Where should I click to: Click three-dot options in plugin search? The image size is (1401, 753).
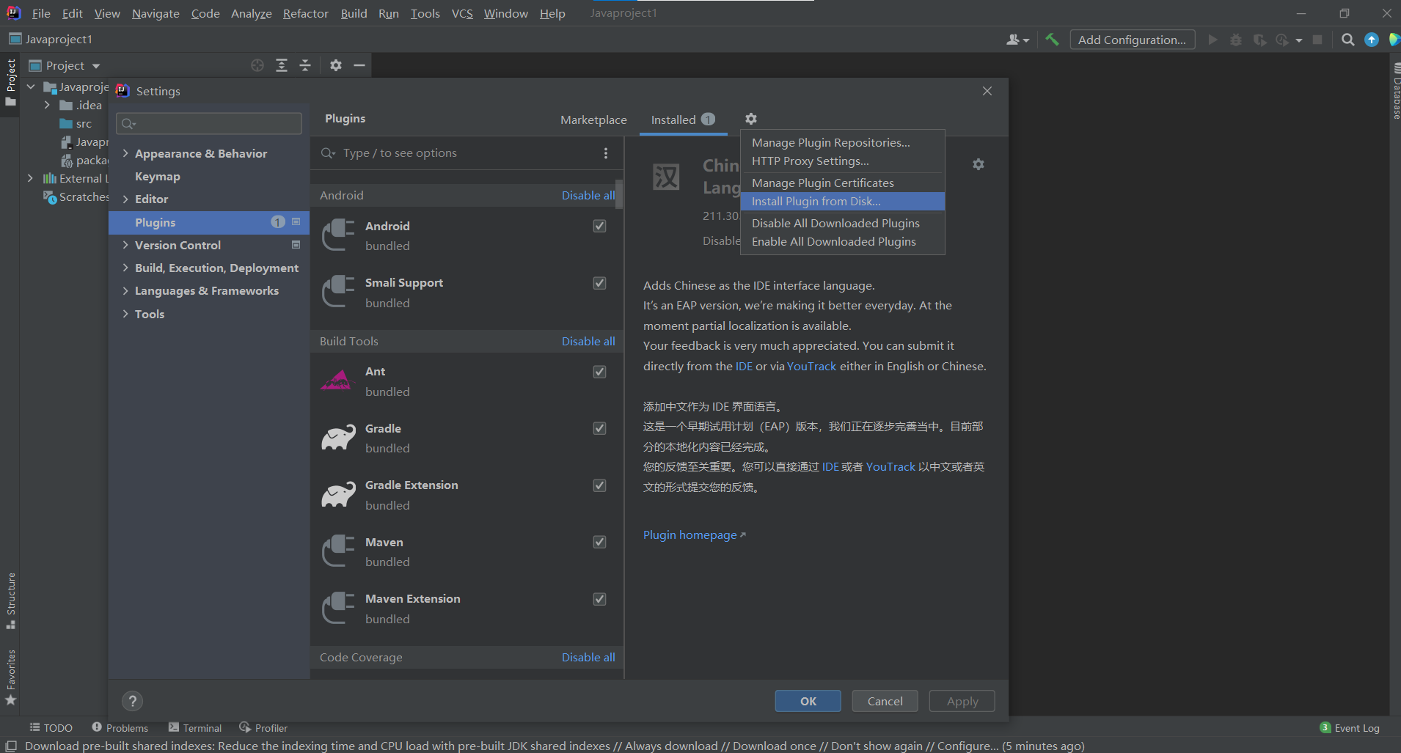pyautogui.click(x=606, y=153)
